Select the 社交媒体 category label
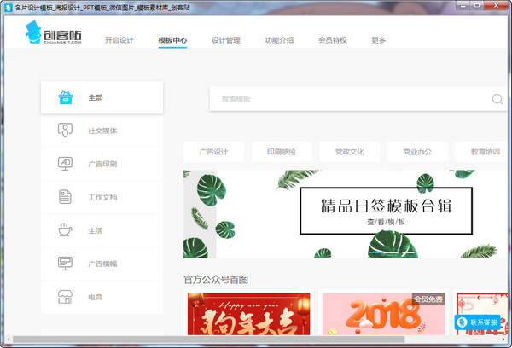The width and height of the screenshot is (512, 348). tap(102, 130)
